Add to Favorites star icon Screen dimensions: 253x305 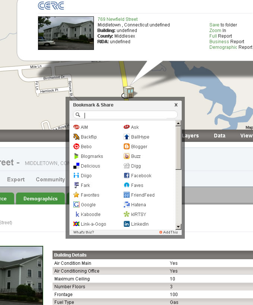(76, 195)
